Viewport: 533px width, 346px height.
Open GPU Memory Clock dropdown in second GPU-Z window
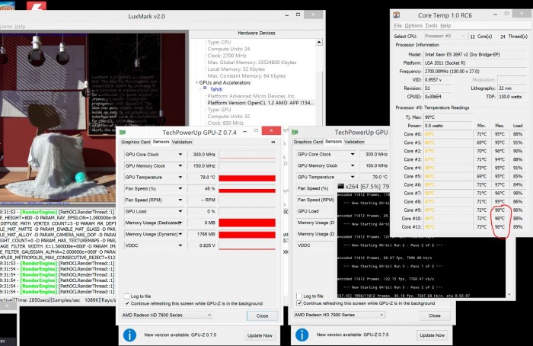(x=353, y=165)
